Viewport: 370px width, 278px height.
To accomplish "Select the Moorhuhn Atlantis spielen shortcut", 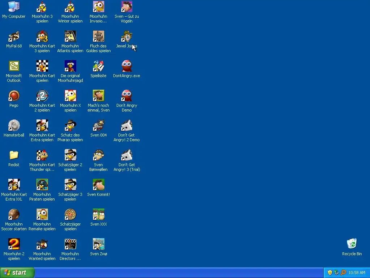I will click(x=70, y=36).
